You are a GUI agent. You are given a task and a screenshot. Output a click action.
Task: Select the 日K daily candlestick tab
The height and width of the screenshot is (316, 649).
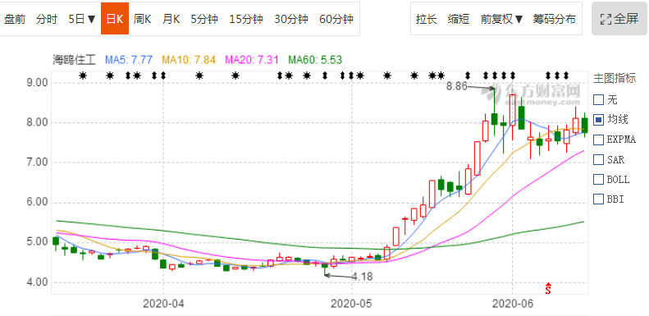click(115, 19)
